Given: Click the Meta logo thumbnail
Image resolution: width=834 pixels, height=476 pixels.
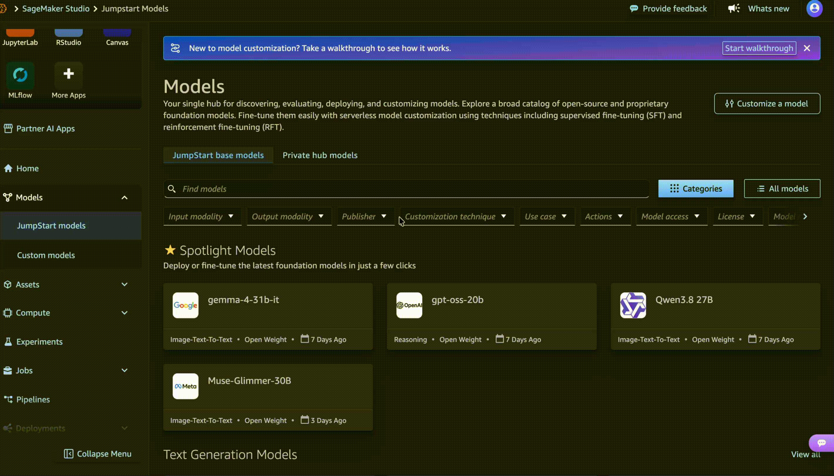Looking at the screenshot, I should 185,386.
